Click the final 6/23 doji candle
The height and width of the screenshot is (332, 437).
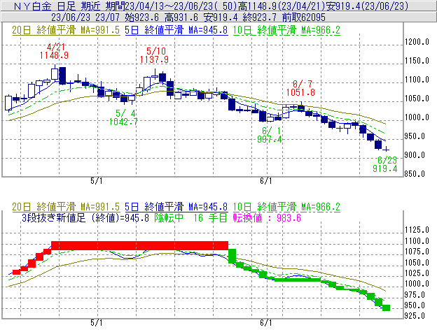point(386,150)
